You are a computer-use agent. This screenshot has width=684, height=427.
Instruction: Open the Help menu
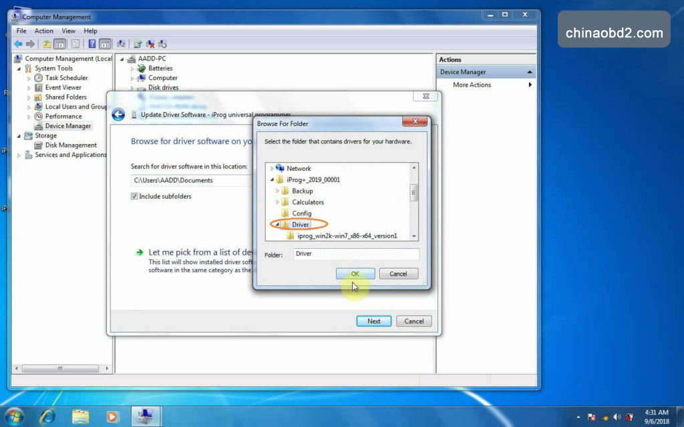[90, 31]
